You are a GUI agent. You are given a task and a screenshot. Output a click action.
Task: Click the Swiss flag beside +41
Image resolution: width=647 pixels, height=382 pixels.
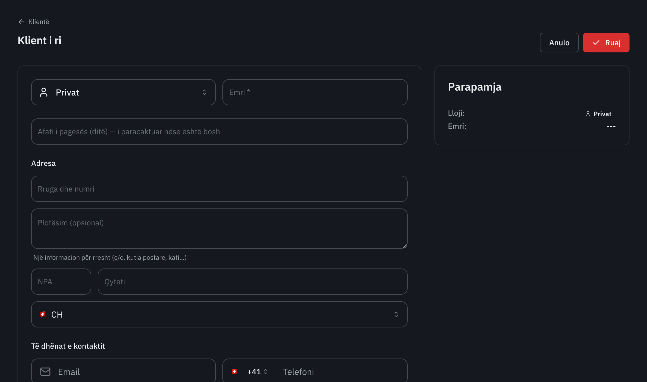pyautogui.click(x=234, y=371)
